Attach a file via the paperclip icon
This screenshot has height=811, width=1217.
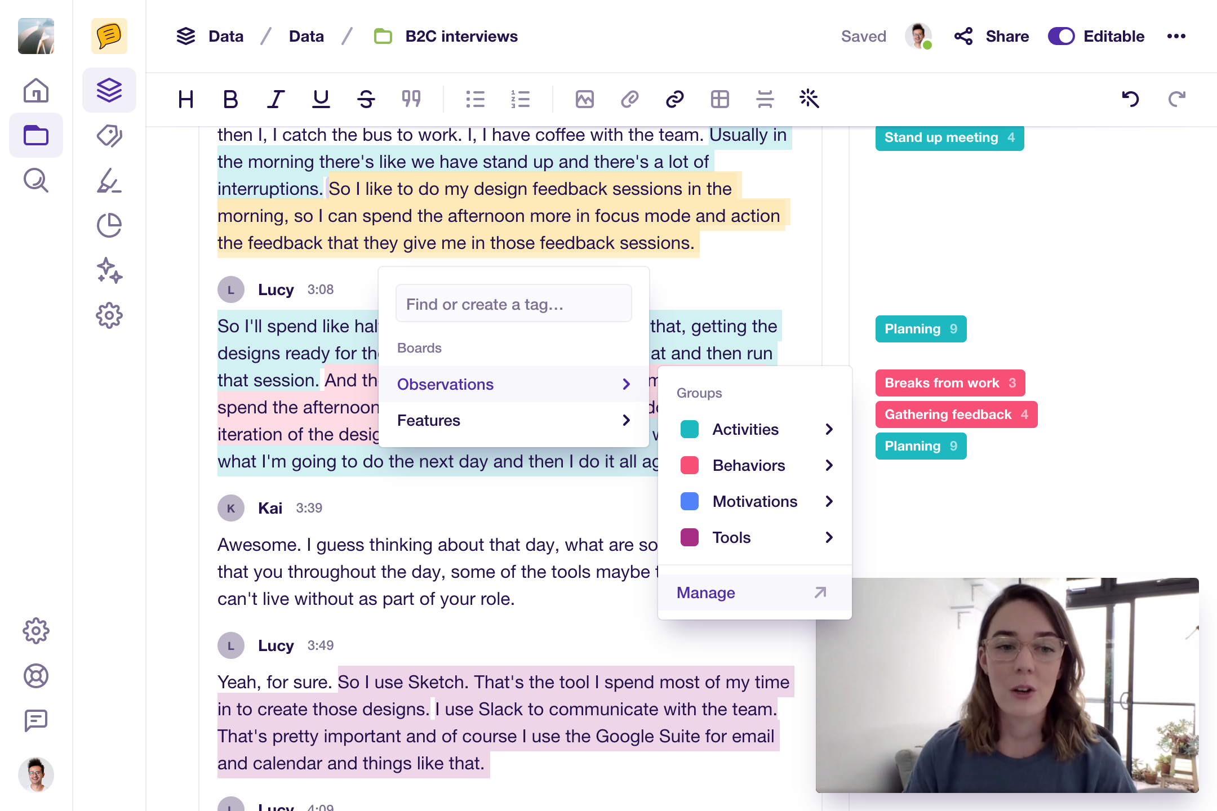629,99
